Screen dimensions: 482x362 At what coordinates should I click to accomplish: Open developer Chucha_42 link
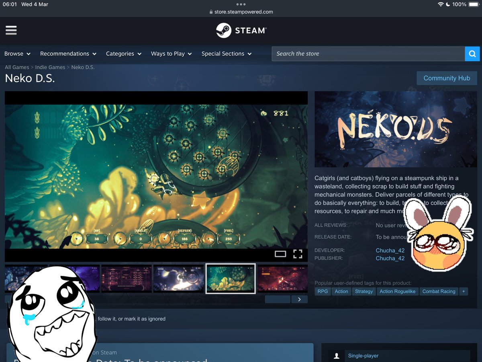[390, 250]
